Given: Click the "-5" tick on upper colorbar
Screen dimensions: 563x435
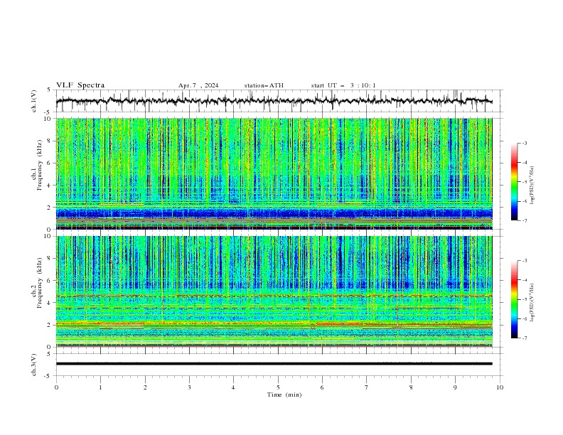Looking at the screenshot, I should pos(524,182).
